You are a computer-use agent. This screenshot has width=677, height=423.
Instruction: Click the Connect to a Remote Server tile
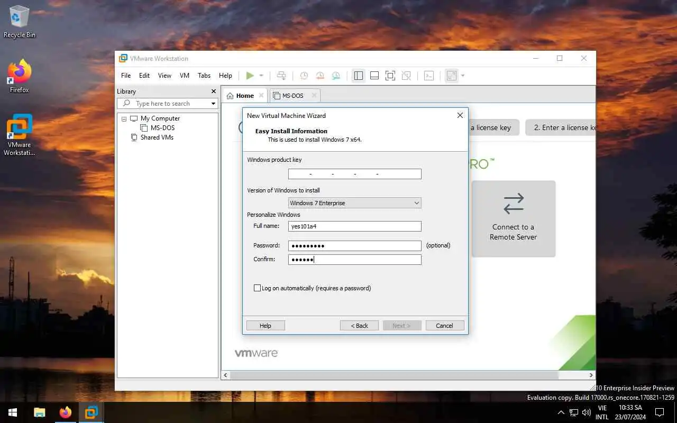click(x=513, y=219)
